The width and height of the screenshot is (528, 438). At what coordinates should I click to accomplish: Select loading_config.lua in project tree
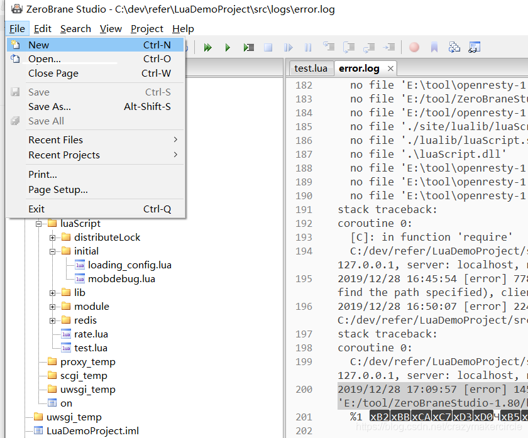coord(129,265)
